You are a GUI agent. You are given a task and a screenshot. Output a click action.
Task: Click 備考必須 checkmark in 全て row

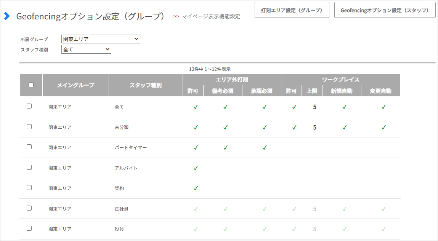[x=225, y=107]
